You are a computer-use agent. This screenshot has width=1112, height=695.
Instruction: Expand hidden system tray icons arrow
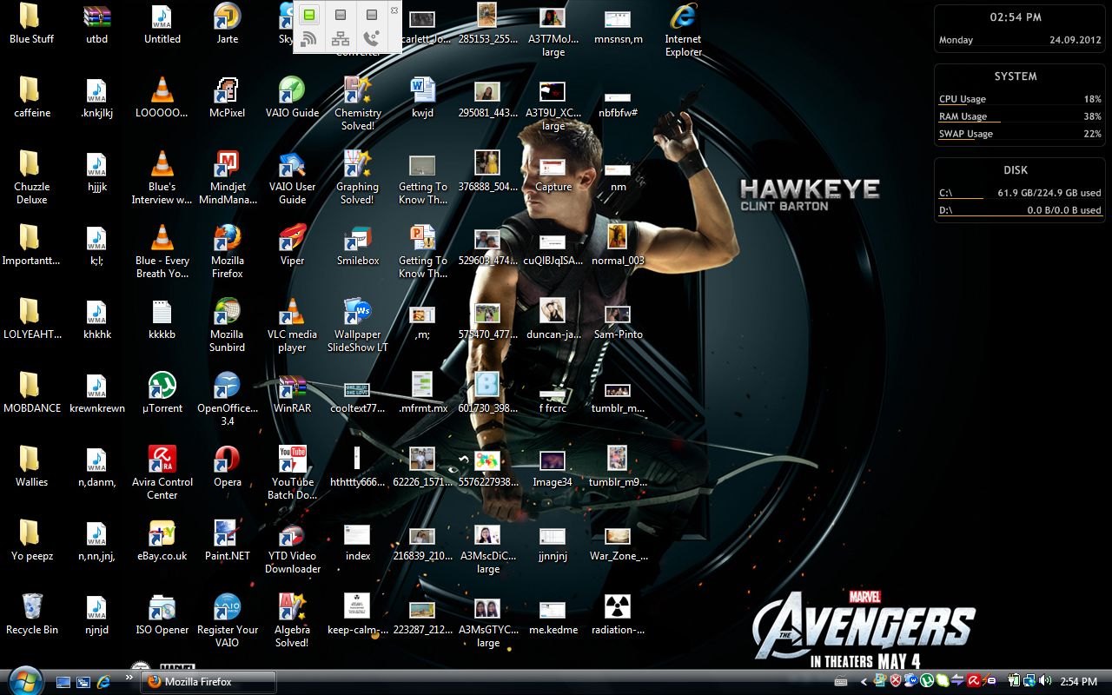click(863, 682)
